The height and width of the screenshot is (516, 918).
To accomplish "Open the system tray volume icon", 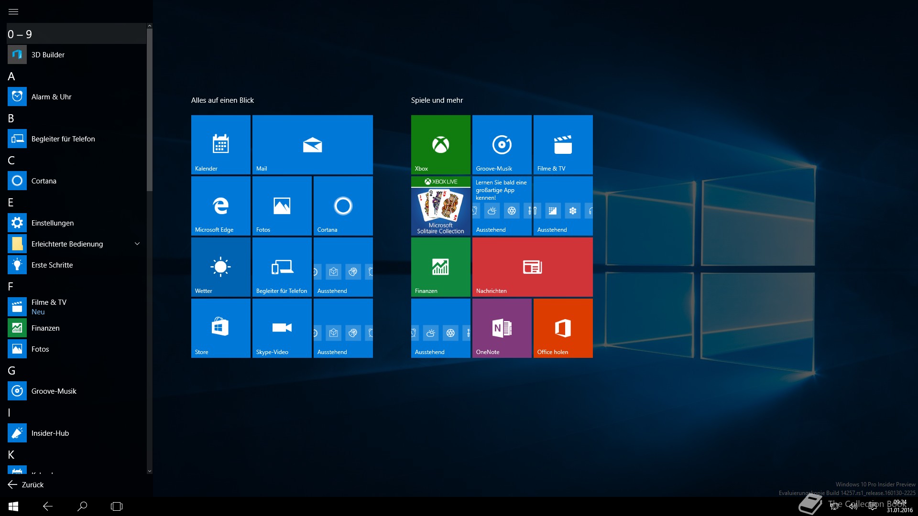I will [853, 506].
